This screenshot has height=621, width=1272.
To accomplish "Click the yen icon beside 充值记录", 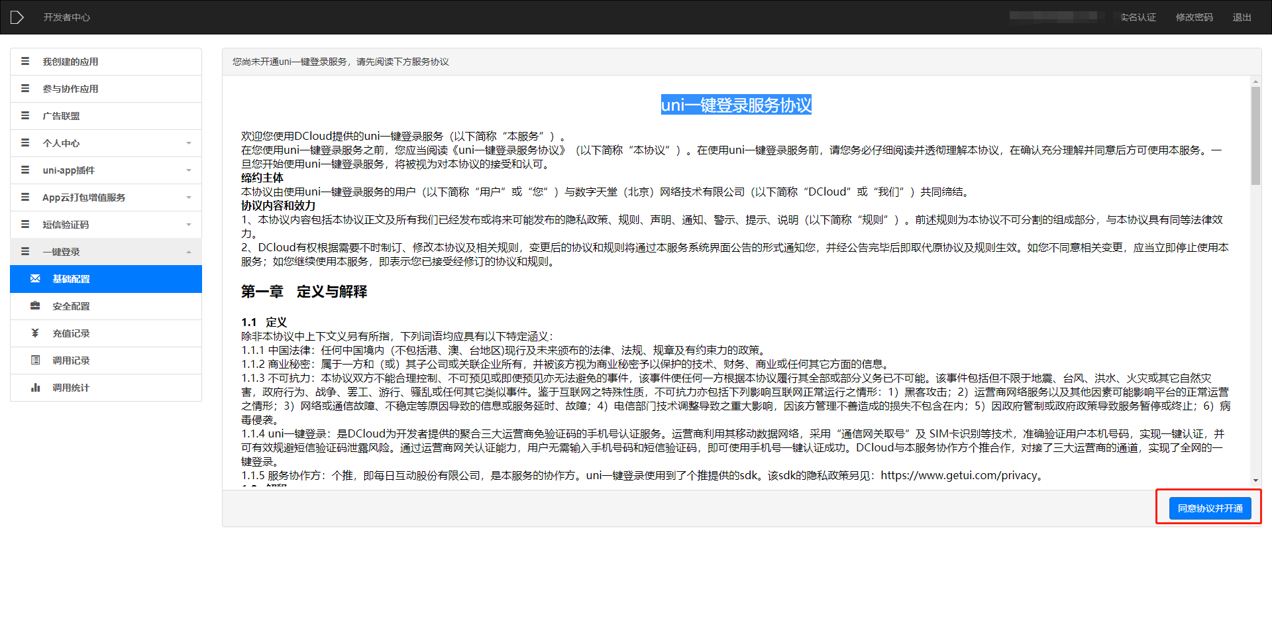I will click(x=35, y=333).
